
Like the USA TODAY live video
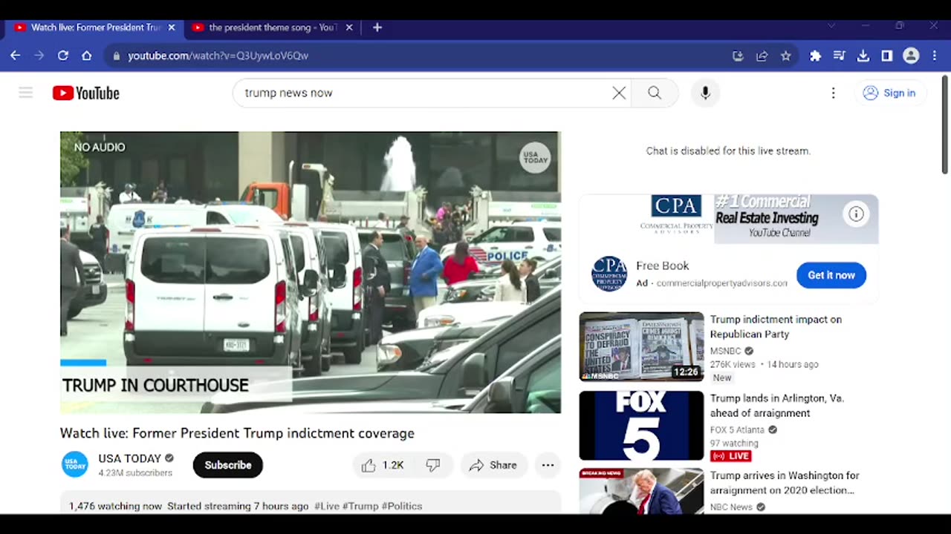[383, 465]
